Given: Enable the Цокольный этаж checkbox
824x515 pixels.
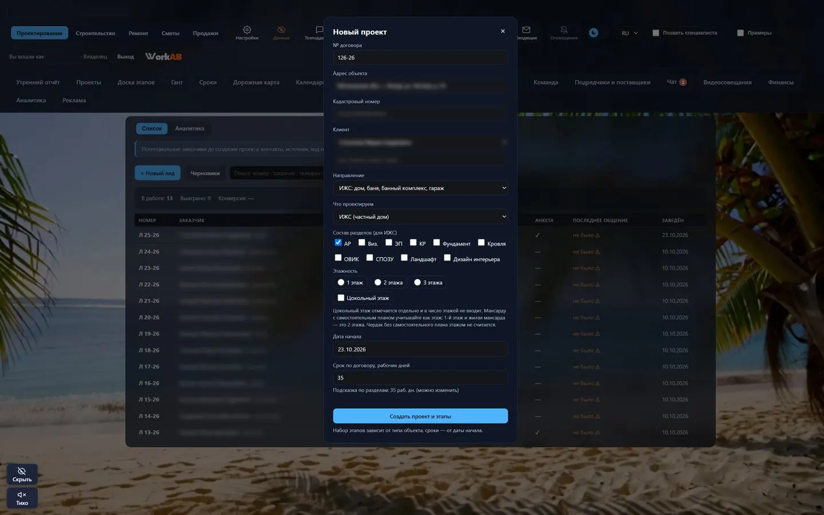Looking at the screenshot, I should 341,298.
